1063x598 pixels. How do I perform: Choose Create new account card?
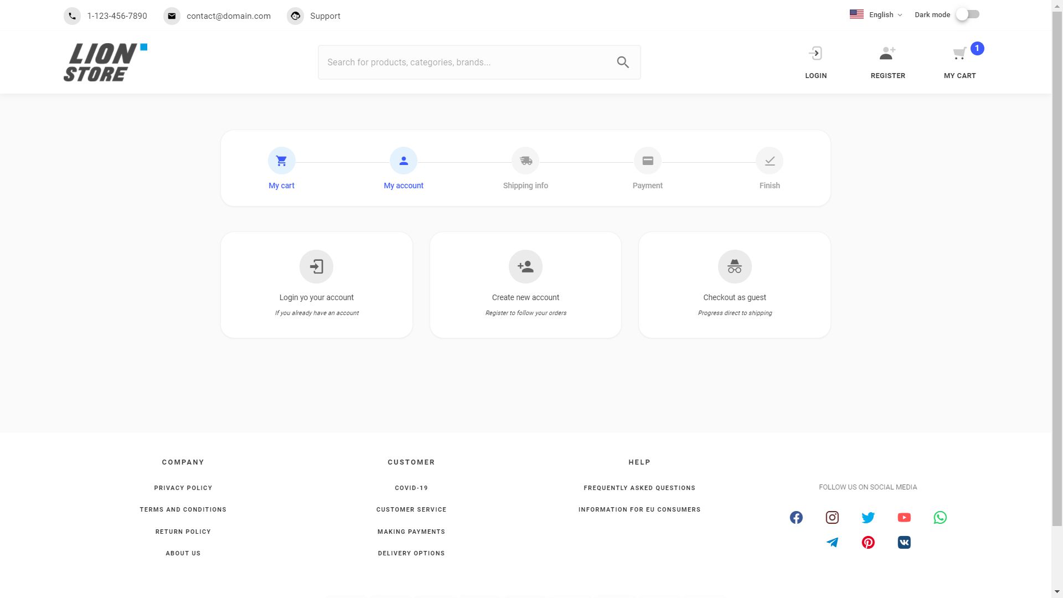click(525, 285)
